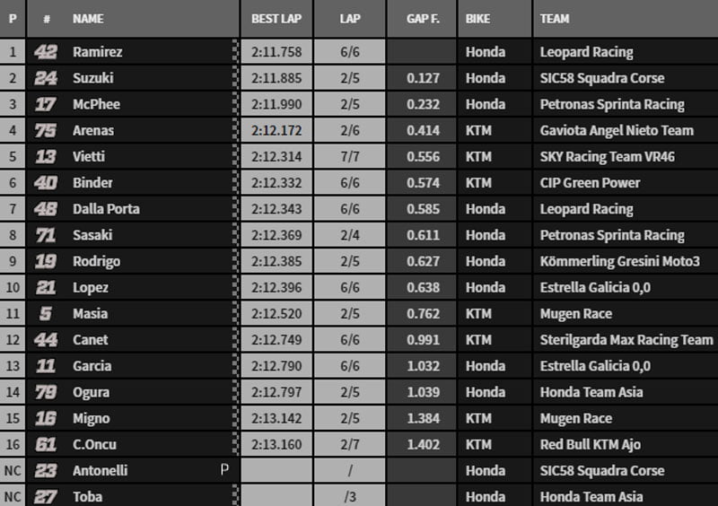Click the checkered flag beside Ramirez
The image size is (718, 506).
pos(235,52)
